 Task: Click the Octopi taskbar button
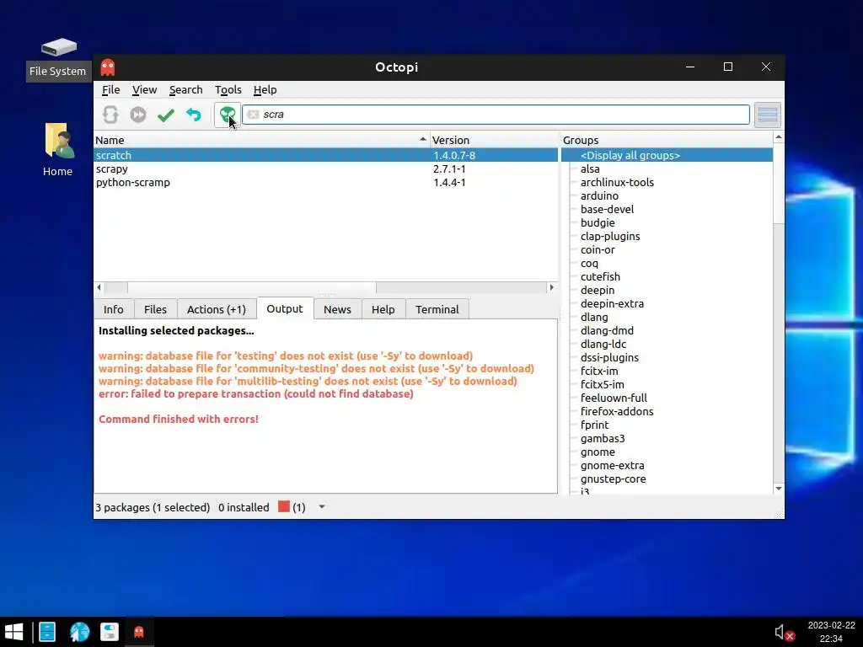pos(139,632)
